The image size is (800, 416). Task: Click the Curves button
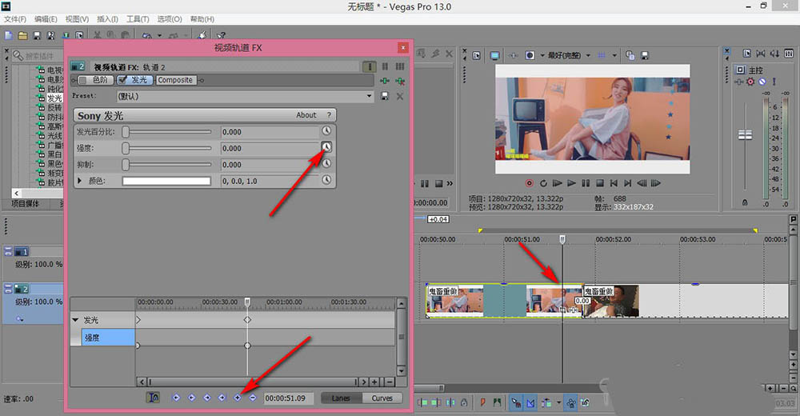[x=382, y=398]
